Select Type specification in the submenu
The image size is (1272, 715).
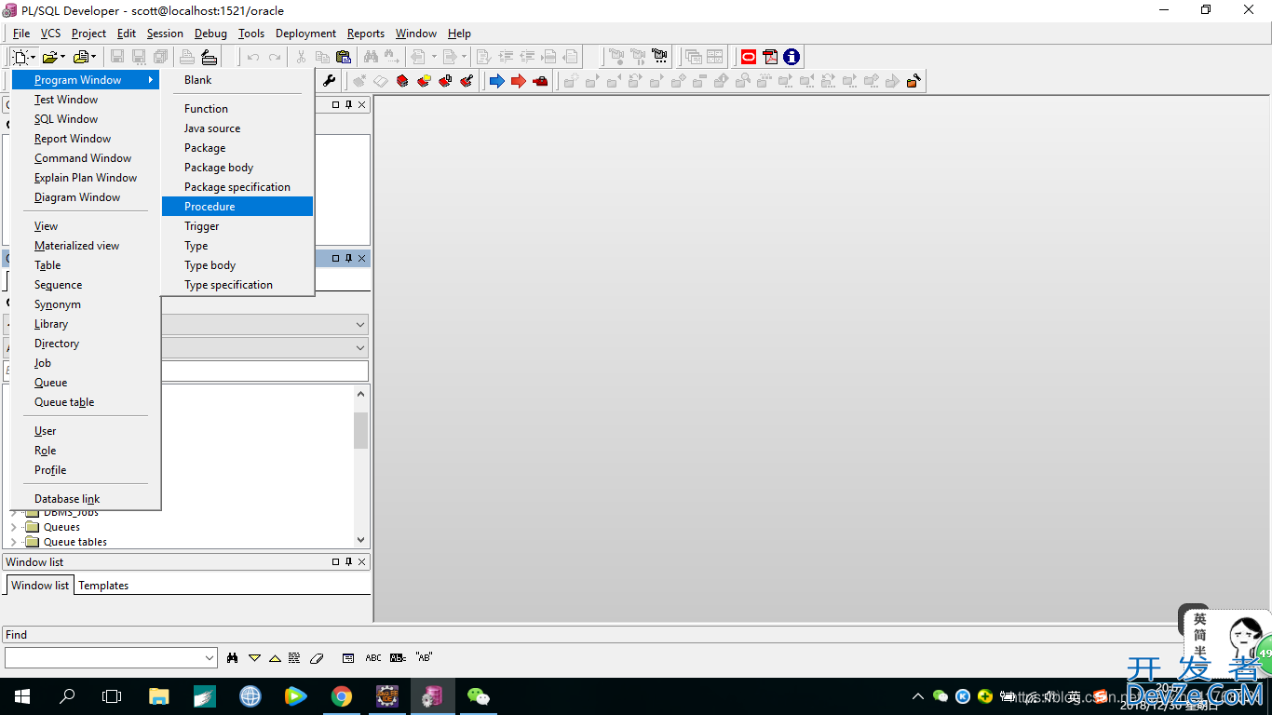click(237, 285)
